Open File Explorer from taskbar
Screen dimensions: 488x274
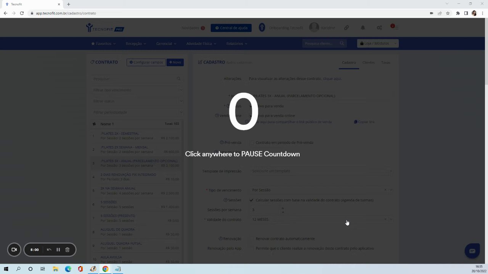(x=55, y=269)
